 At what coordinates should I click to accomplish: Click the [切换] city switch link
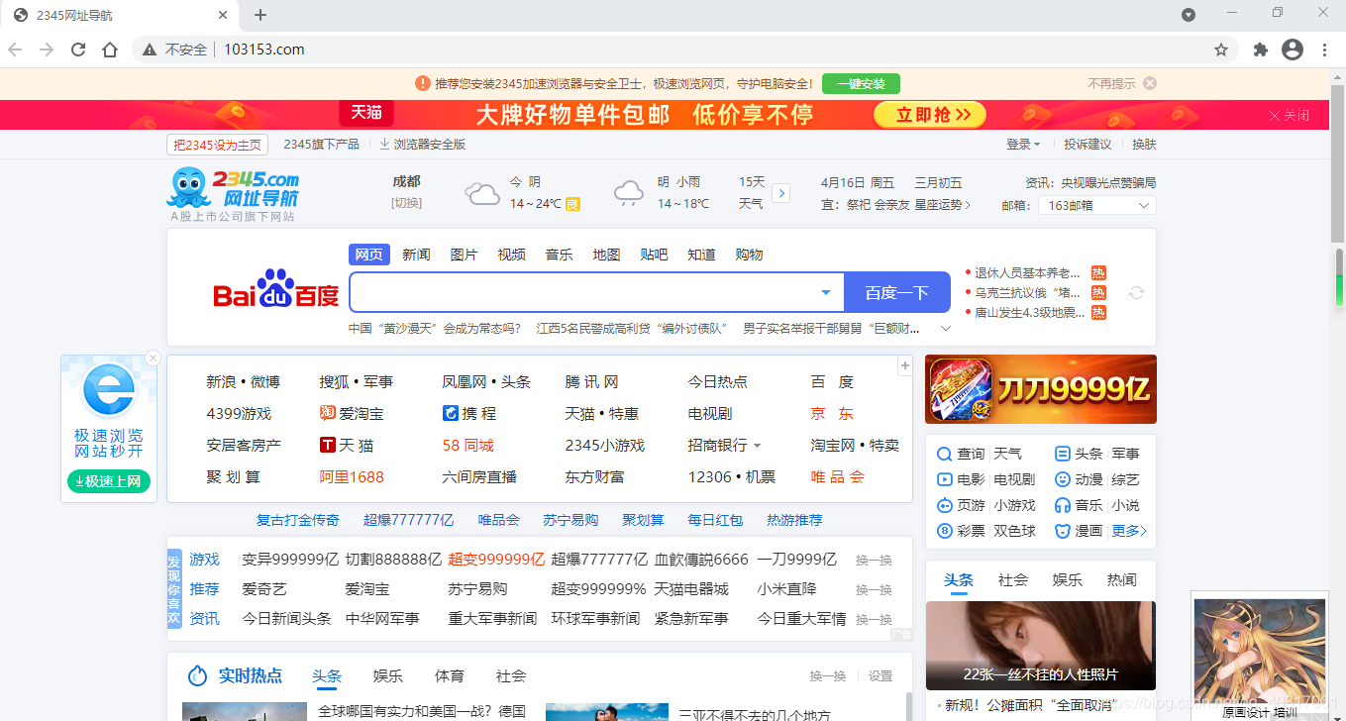pos(406,203)
